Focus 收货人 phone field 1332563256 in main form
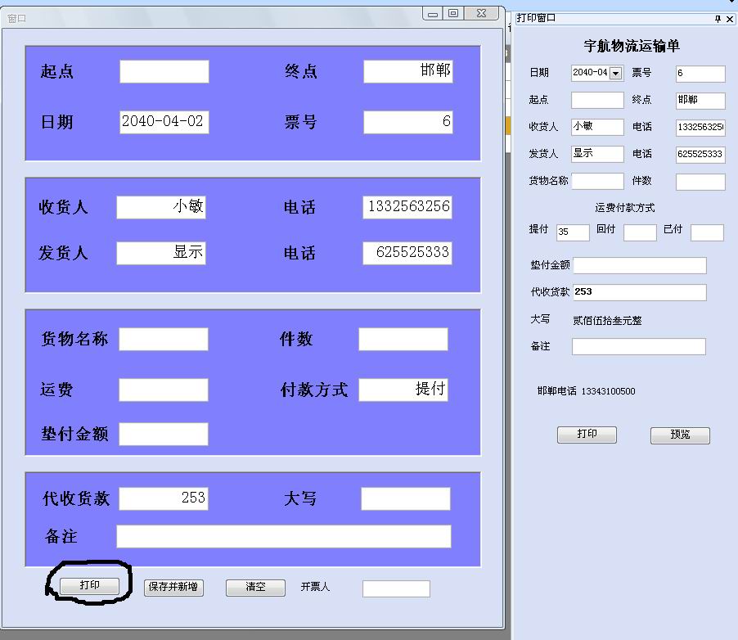Screen dimensions: 738x640 tap(407, 207)
